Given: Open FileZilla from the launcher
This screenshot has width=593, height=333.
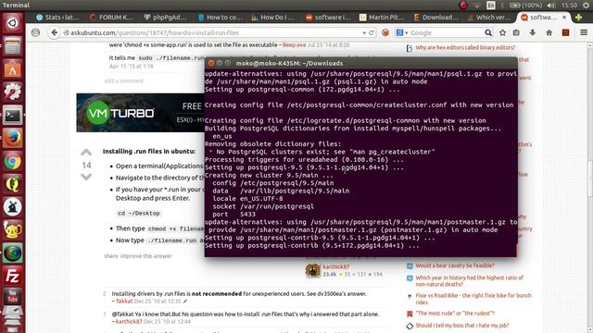Looking at the screenshot, I should (x=12, y=276).
